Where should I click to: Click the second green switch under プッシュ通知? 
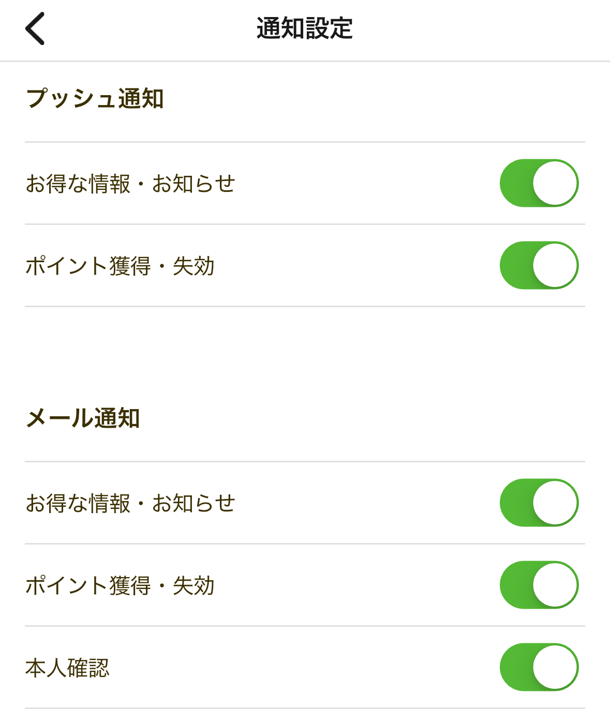539,265
